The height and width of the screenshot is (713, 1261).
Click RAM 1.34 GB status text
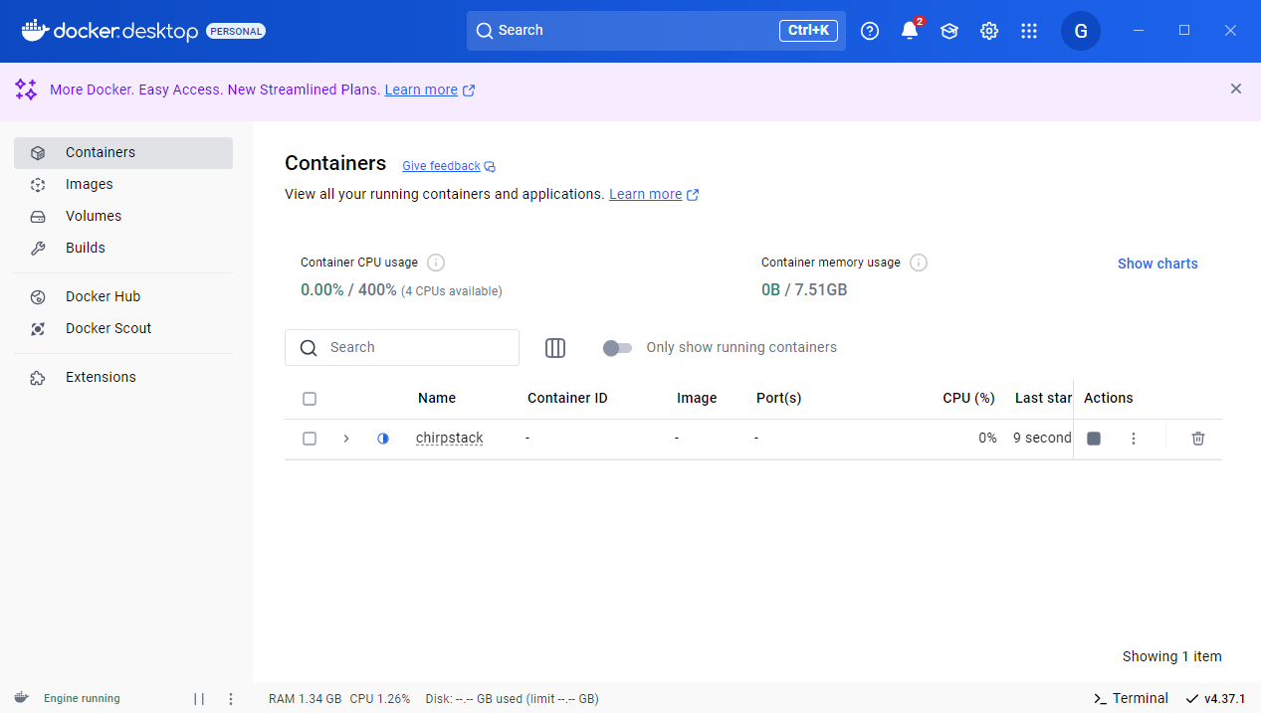click(305, 699)
